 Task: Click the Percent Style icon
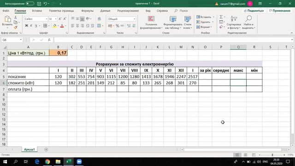point(118,26)
